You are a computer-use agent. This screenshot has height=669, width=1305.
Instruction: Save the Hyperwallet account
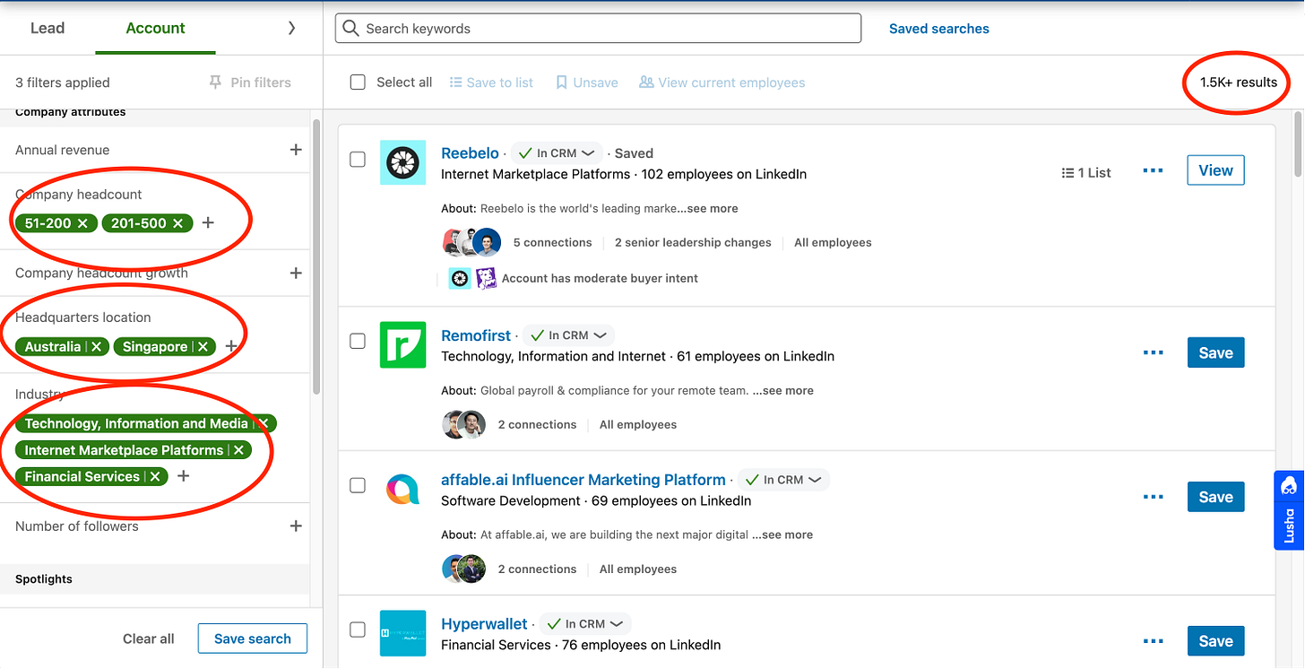(x=1215, y=642)
